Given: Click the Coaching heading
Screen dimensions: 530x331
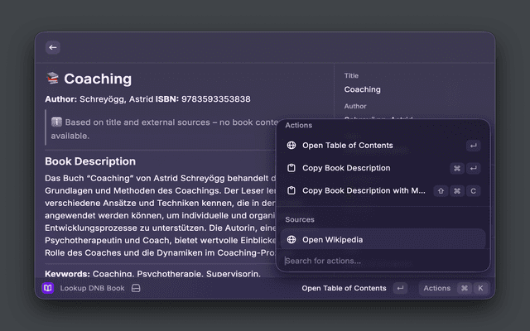Looking at the screenshot, I should point(98,79).
